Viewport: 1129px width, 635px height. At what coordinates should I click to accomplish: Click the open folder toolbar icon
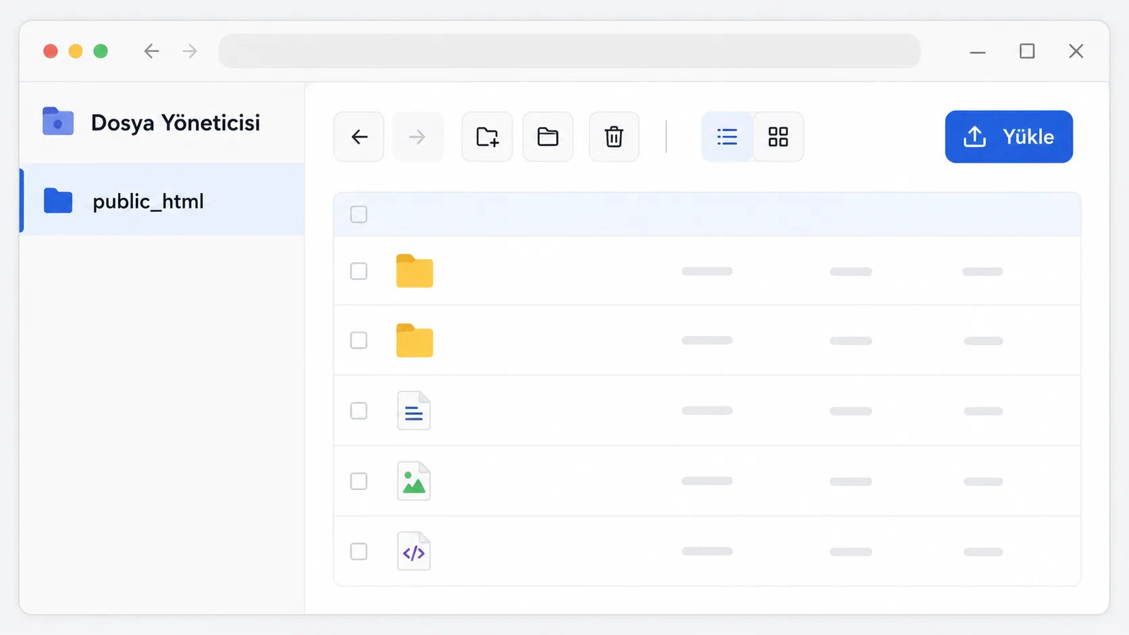point(548,137)
